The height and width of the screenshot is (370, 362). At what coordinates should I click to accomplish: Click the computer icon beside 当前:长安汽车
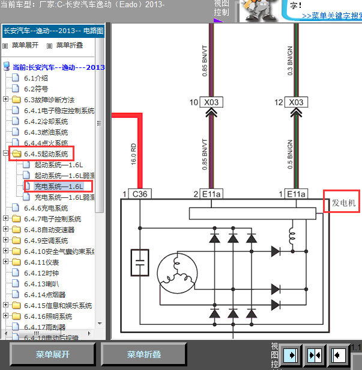click(x=7, y=67)
